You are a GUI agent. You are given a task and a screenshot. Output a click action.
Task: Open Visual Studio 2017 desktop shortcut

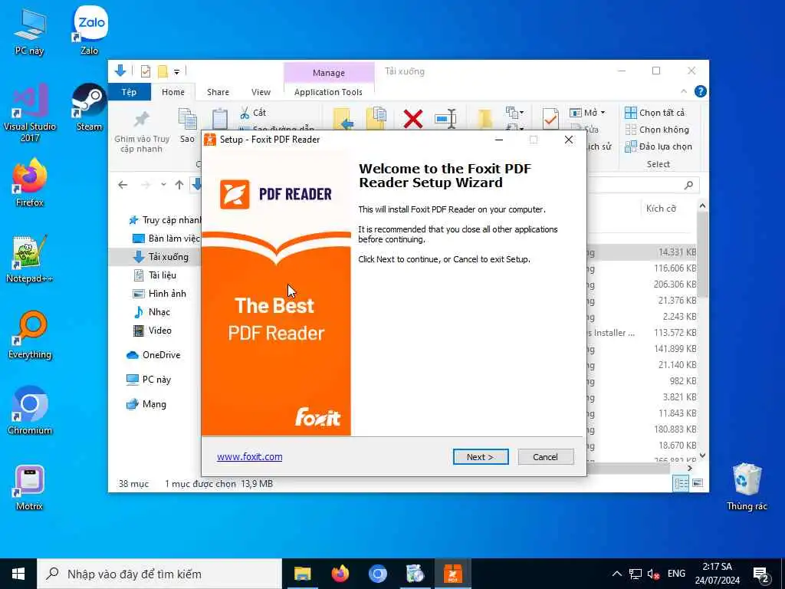[x=30, y=113]
